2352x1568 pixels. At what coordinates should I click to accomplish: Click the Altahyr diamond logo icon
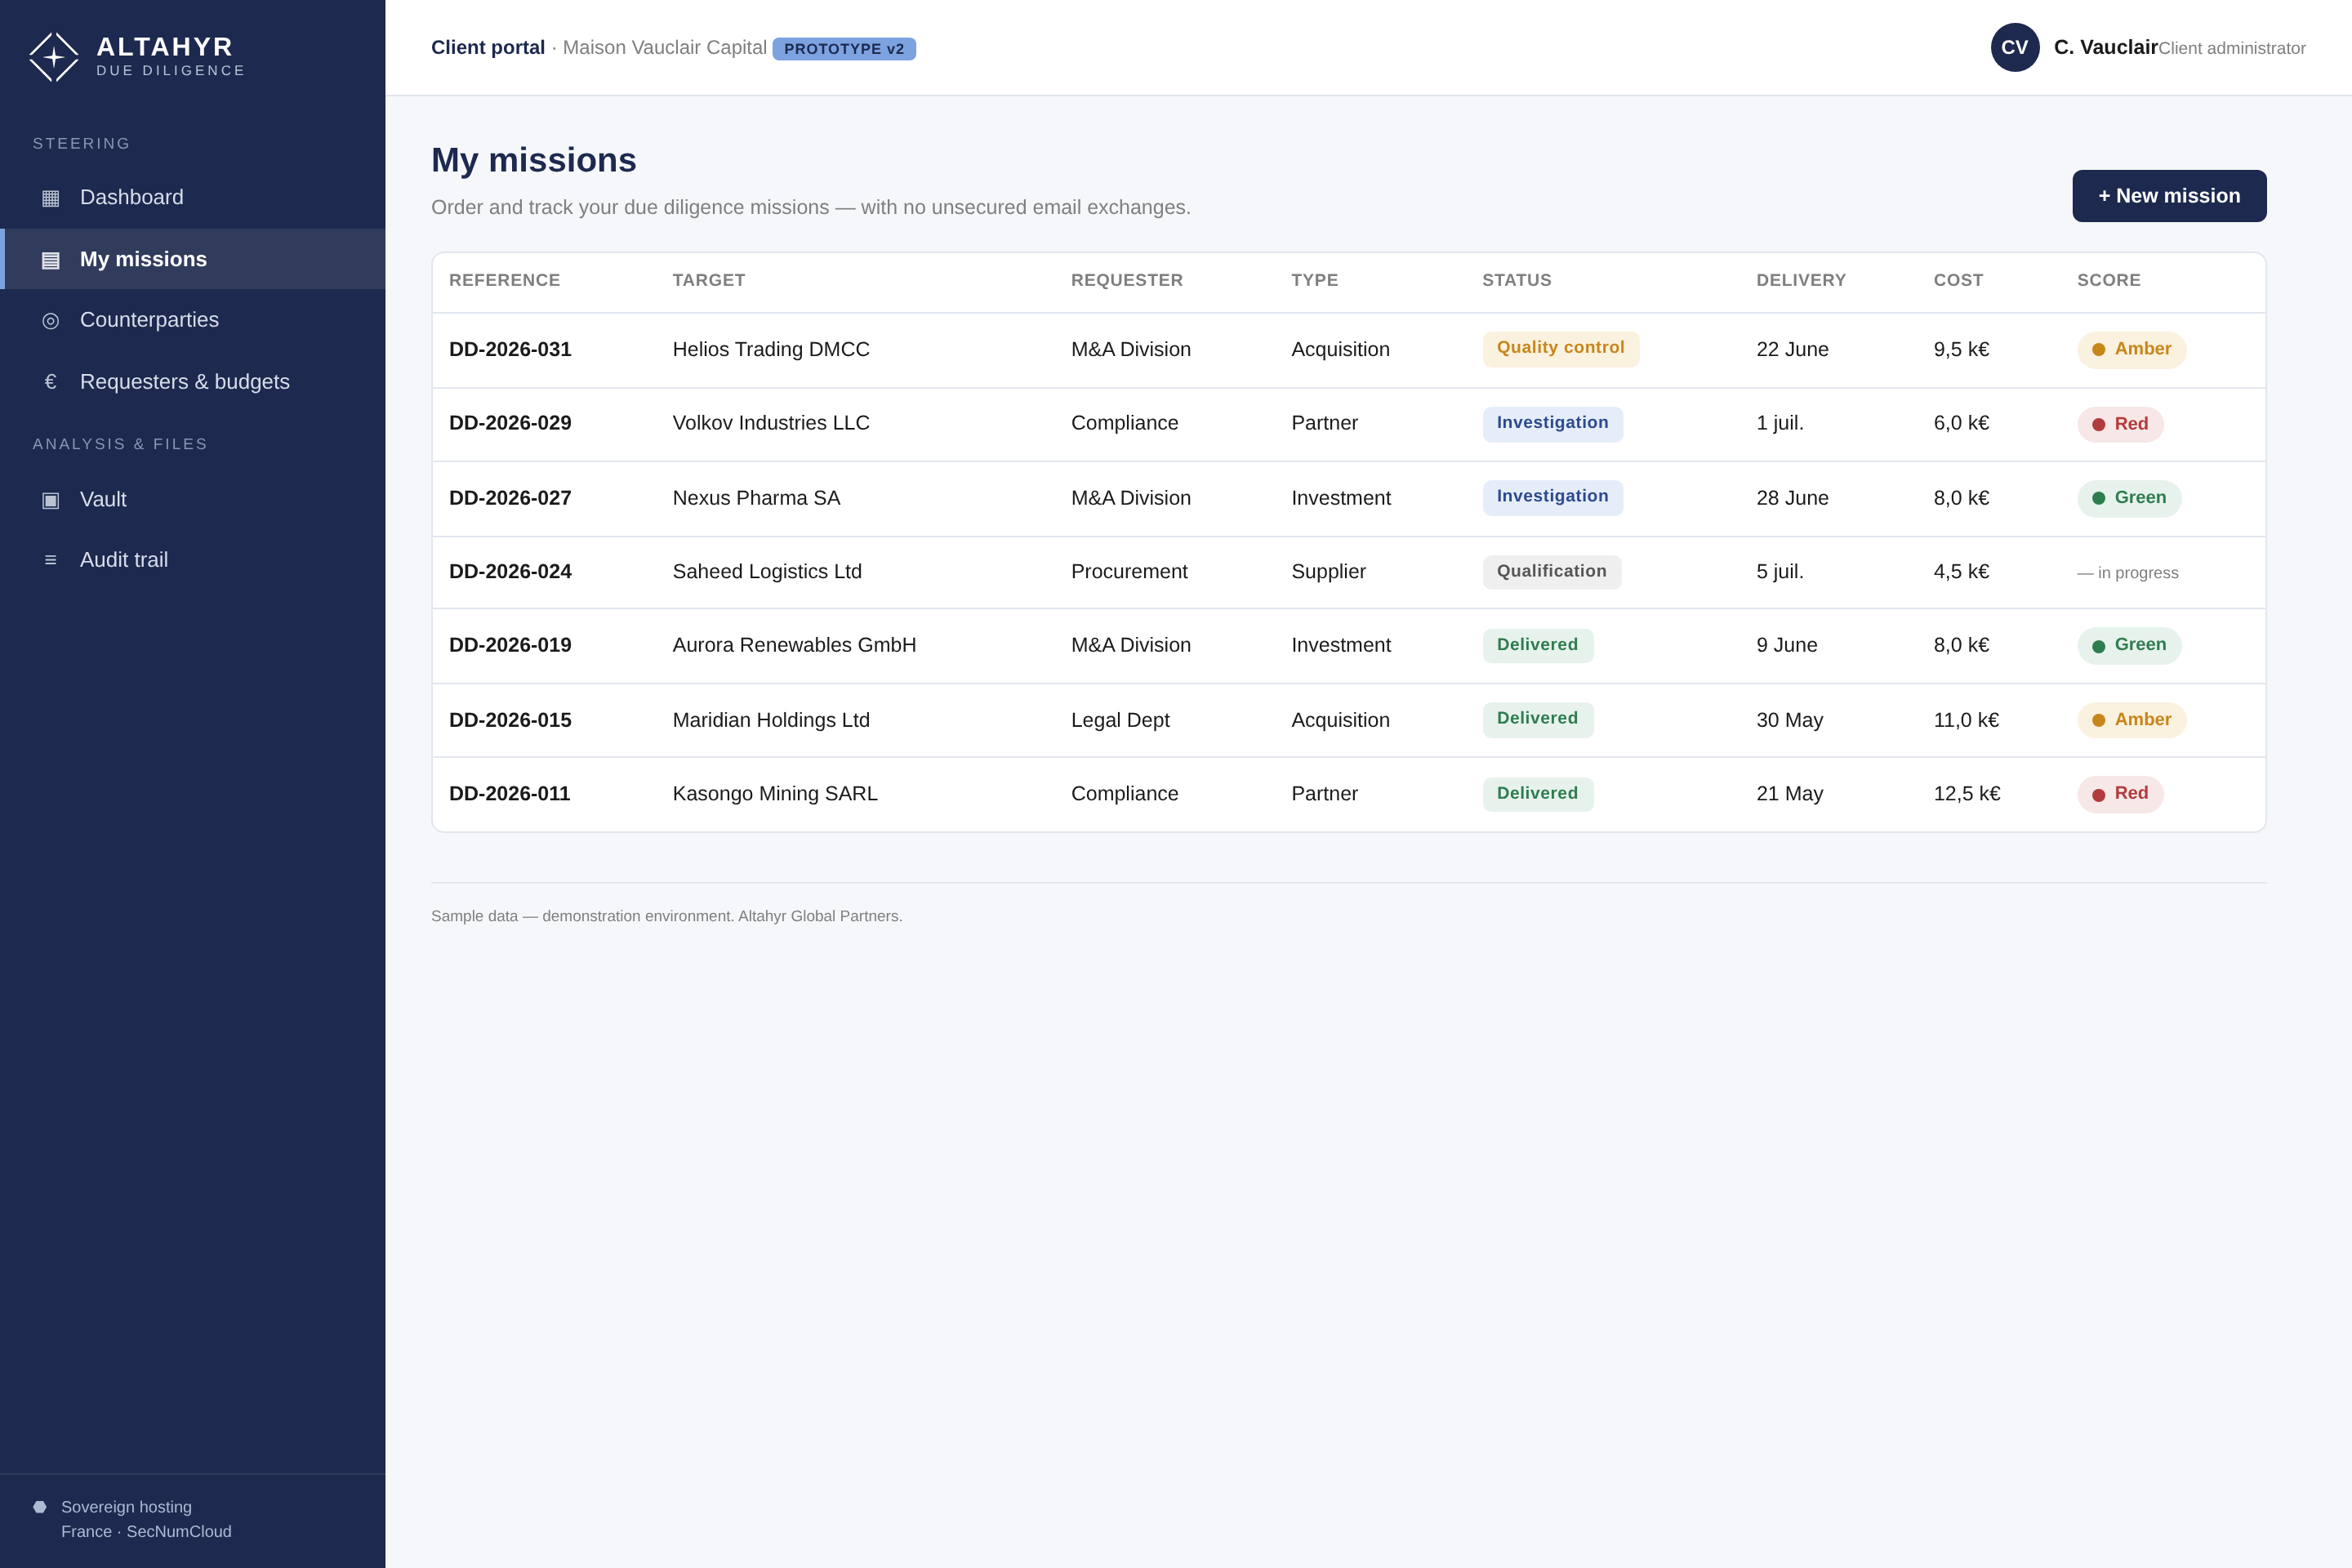(54, 57)
